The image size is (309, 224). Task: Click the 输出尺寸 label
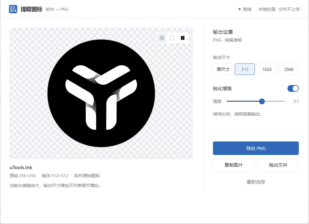click(x=221, y=57)
